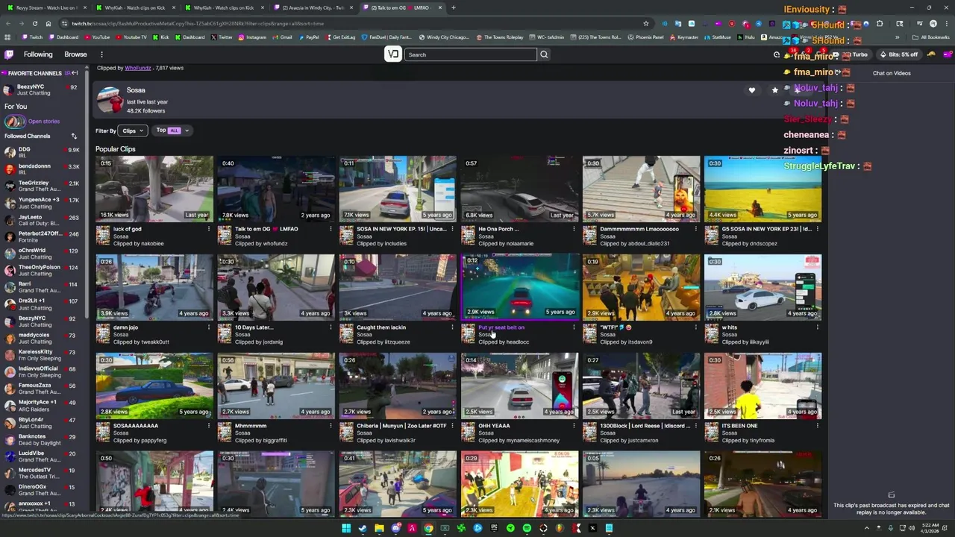Viewport: 955px width, 537px height.
Task: Click '10 Days Later...' clip title
Action: pos(254,327)
